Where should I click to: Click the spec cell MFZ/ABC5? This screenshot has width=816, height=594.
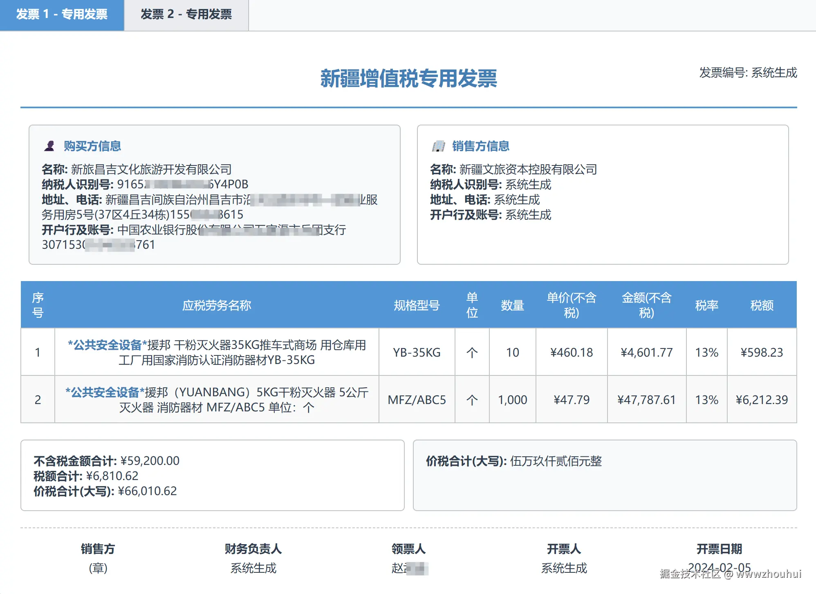417,400
